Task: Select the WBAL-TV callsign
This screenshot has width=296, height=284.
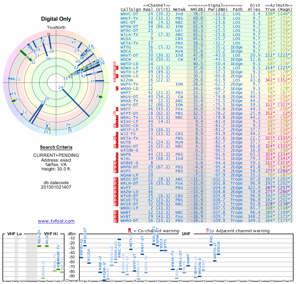Action: point(129,117)
